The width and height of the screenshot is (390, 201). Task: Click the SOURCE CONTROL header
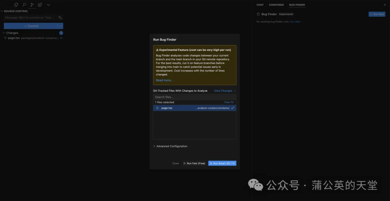tap(16, 11)
